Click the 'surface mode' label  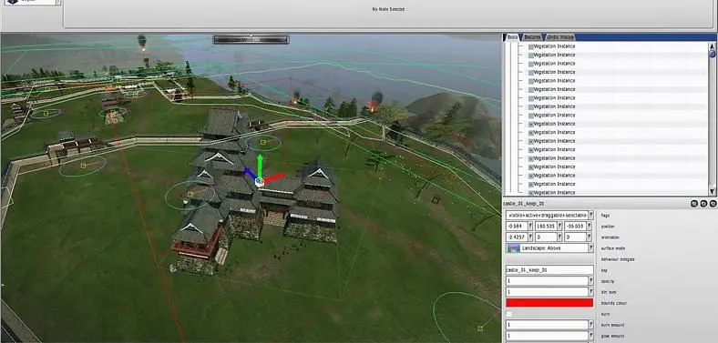612,248
